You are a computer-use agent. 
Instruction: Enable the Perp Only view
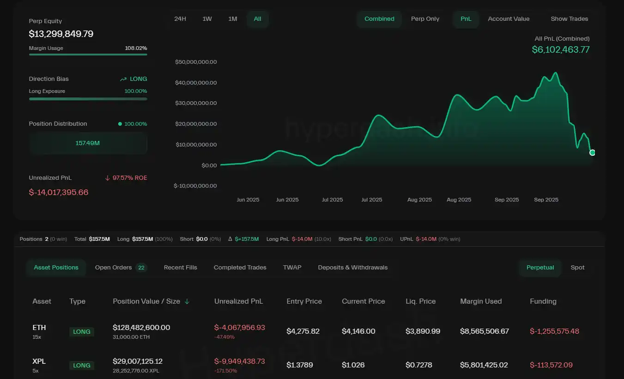pyautogui.click(x=424, y=19)
